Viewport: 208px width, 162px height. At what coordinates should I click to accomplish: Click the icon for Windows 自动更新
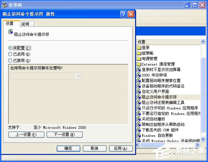tap(139, 136)
